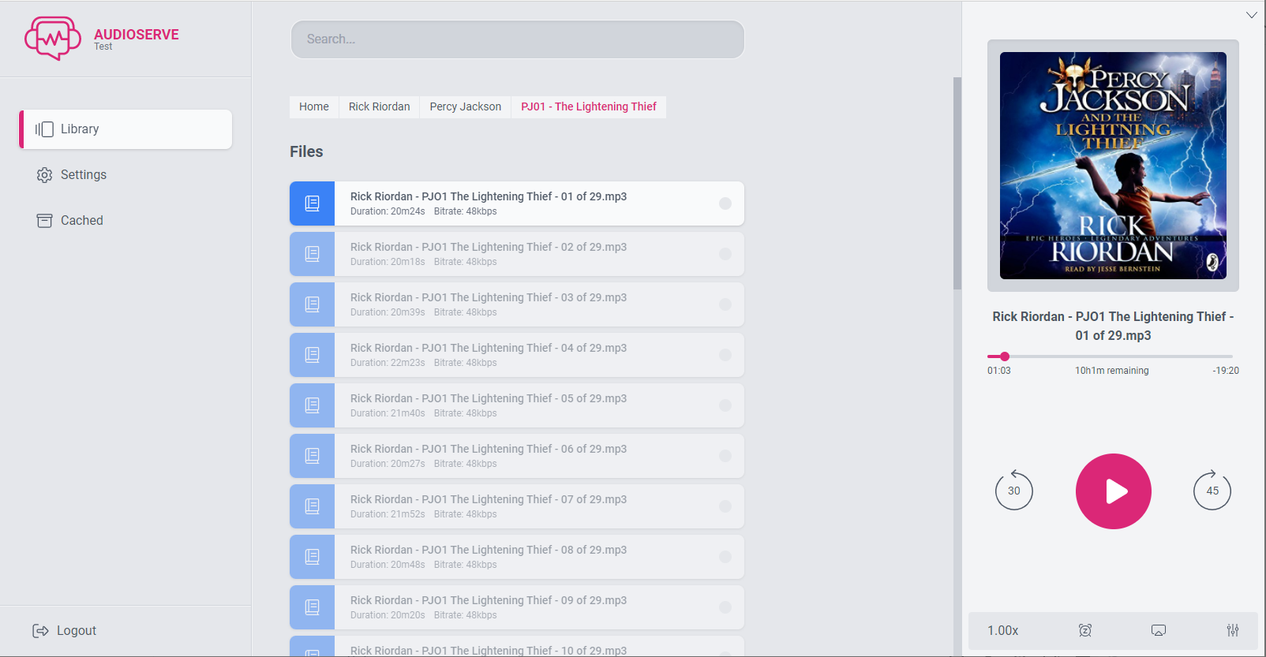This screenshot has width=1266, height=657.
Task: Select file '08 of 29.mp3' title
Action: click(489, 550)
